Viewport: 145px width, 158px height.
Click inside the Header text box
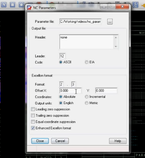(89, 42)
